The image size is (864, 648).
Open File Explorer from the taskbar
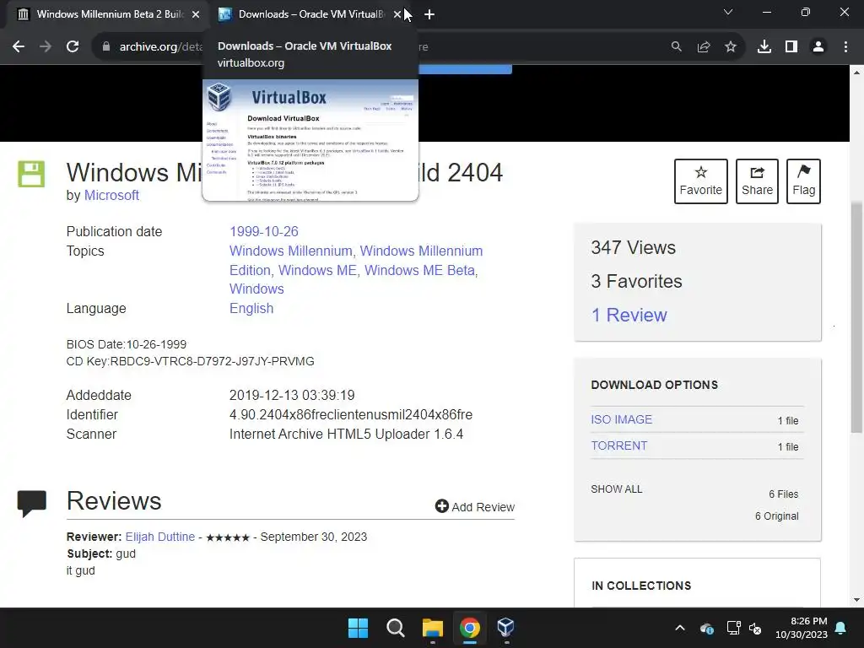pos(433,628)
